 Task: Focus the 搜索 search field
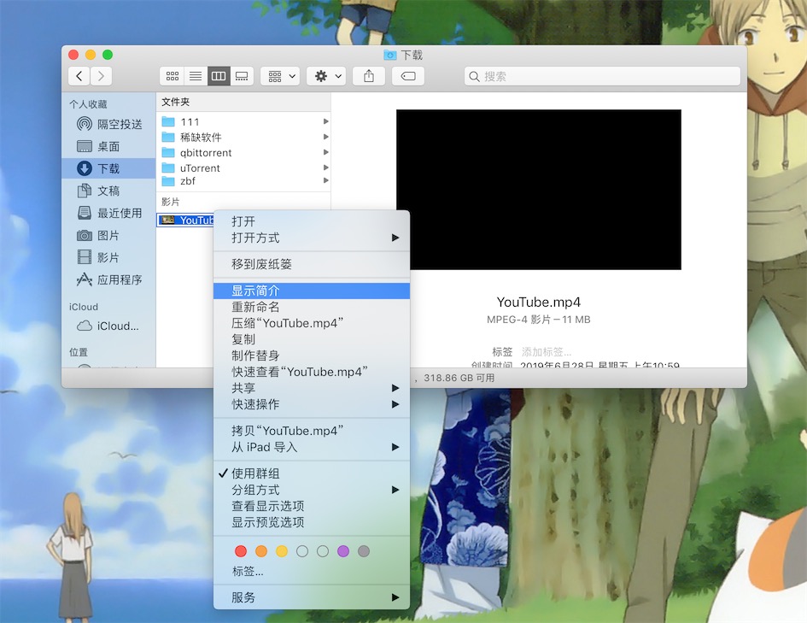pos(602,76)
